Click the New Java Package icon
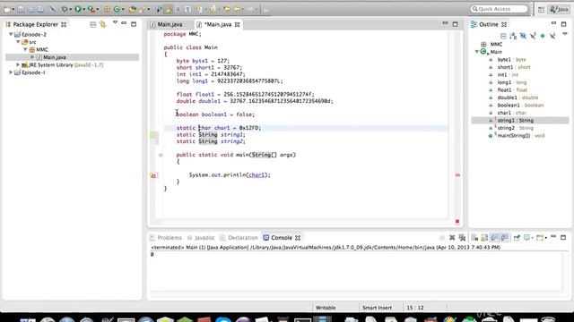Viewport: 574px width, 322px height. pyautogui.click(x=107, y=9)
